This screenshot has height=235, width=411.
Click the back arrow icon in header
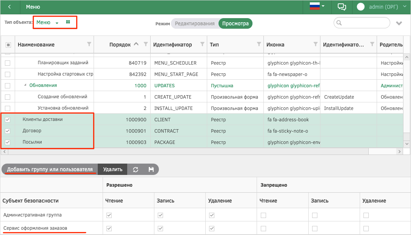point(9,7)
